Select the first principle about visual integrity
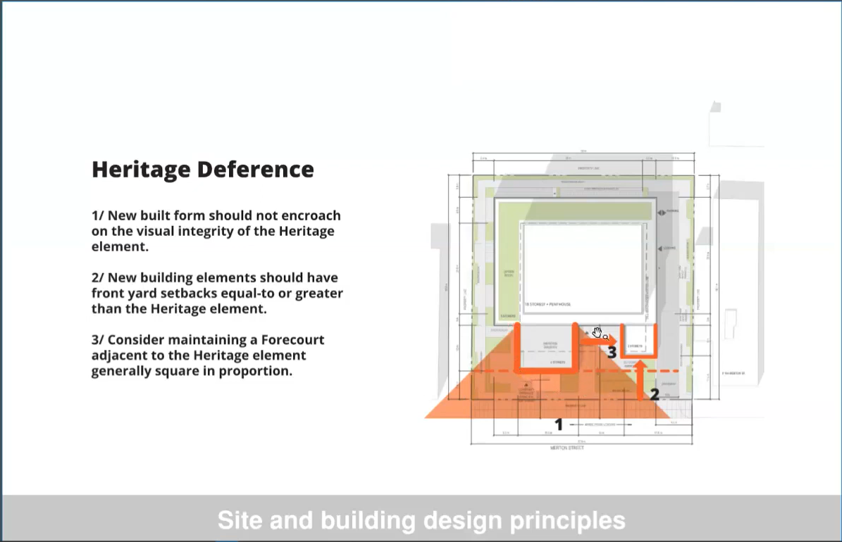842x542 pixels. coord(216,231)
